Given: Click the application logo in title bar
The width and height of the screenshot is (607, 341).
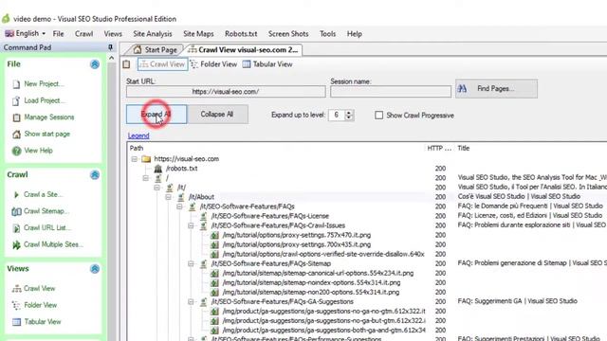Looking at the screenshot, I should [x=6, y=19].
